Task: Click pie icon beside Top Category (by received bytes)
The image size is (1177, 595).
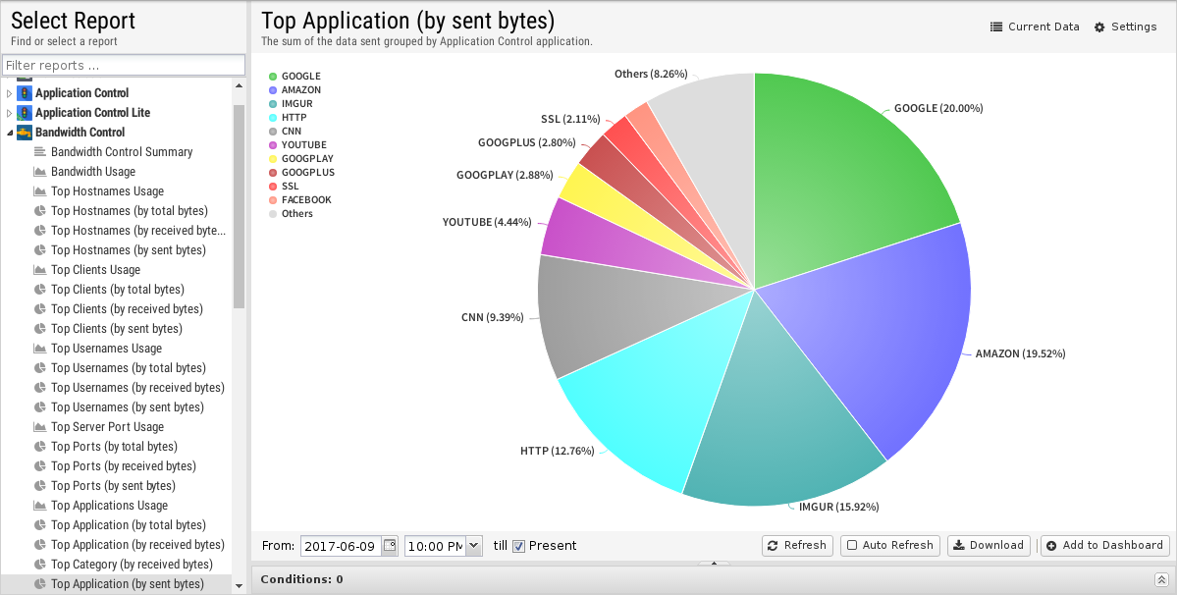Action: [x=40, y=565]
